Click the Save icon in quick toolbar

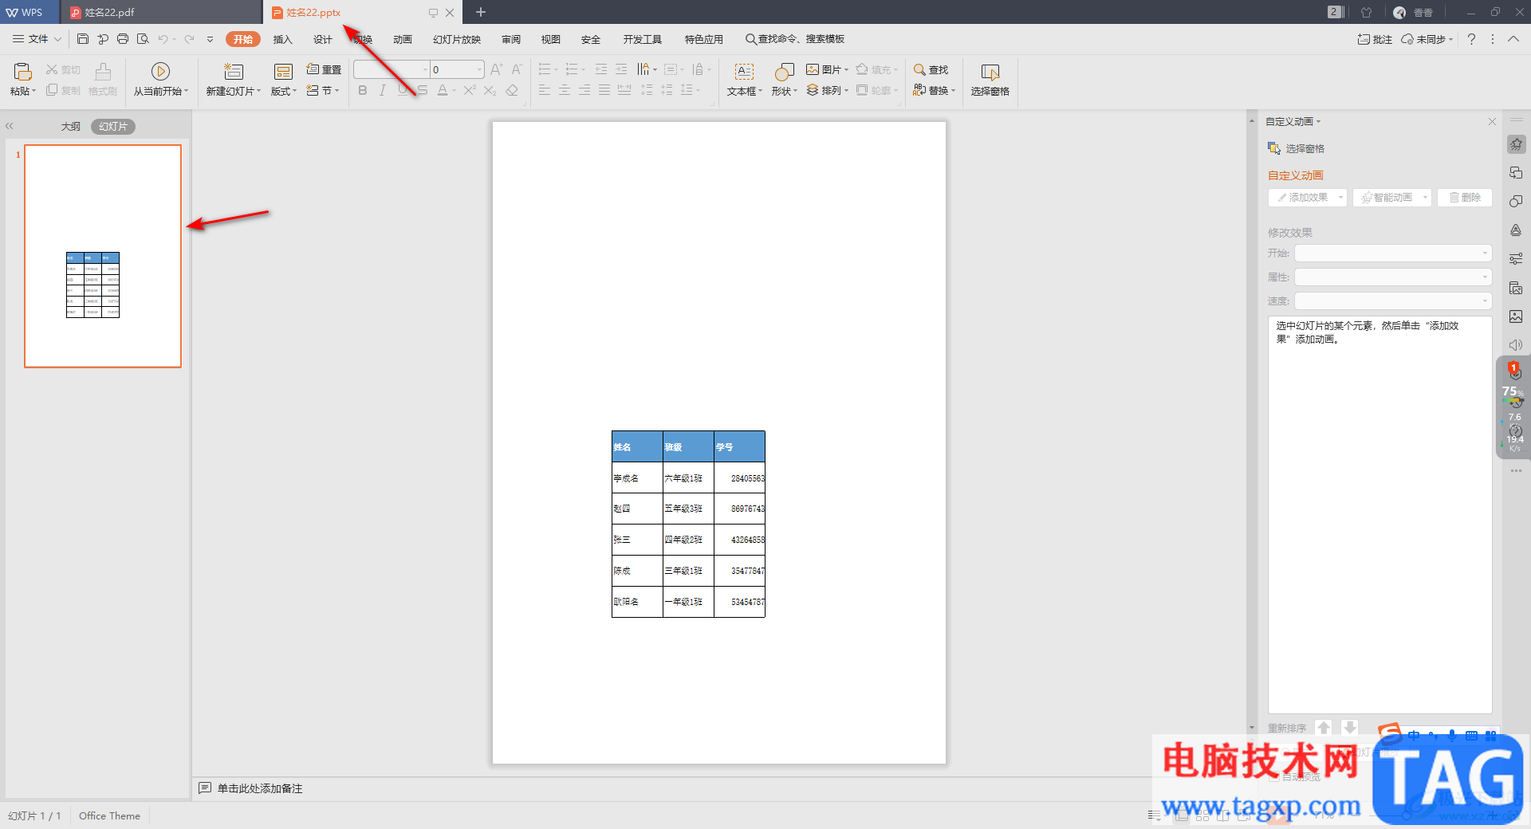(x=82, y=39)
